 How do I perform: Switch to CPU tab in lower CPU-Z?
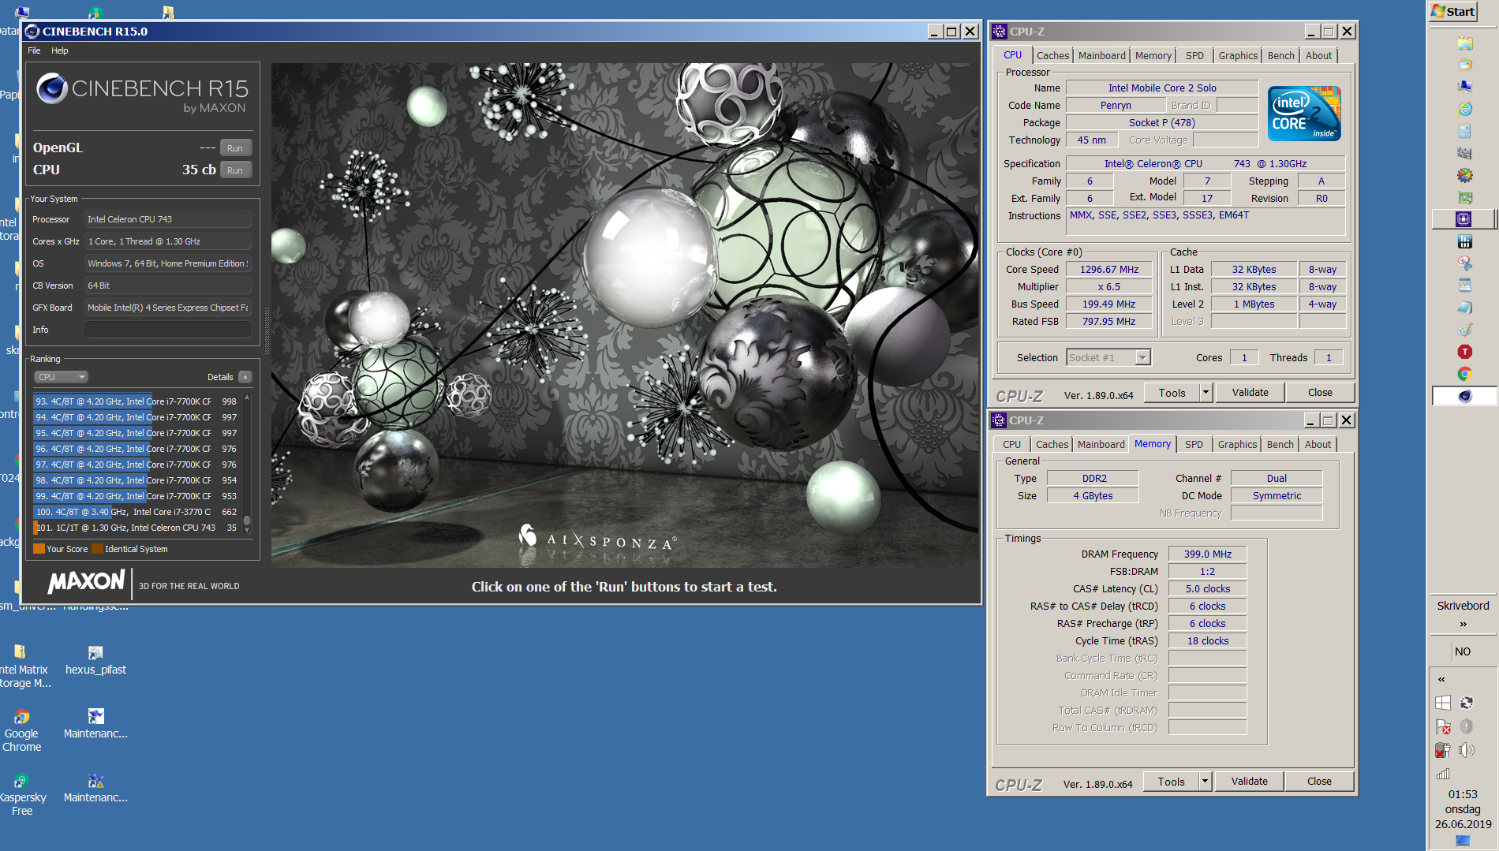(x=1011, y=444)
